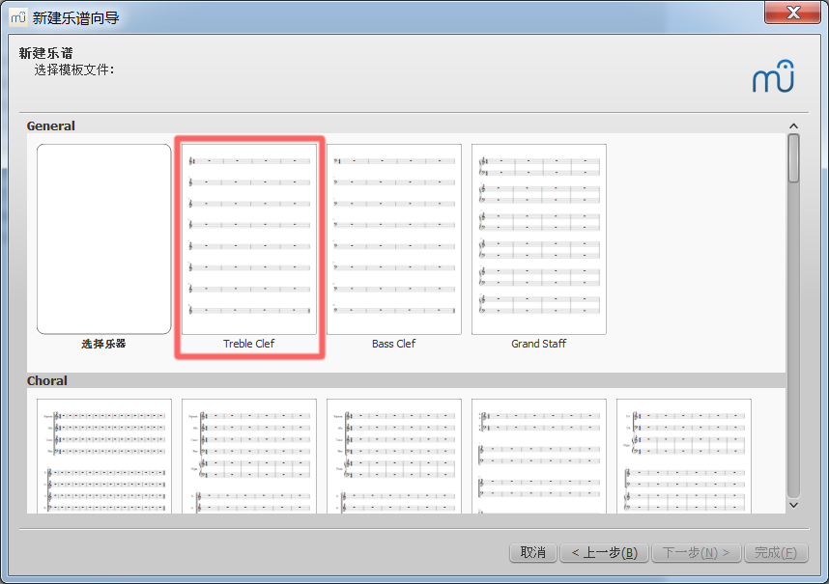Pick the third Choral template thumbnail
The height and width of the screenshot is (584, 829).
point(394,456)
